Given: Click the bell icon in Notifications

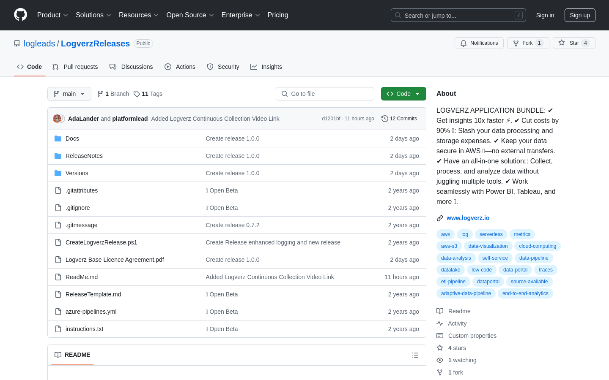Looking at the screenshot, I should click(x=464, y=43).
